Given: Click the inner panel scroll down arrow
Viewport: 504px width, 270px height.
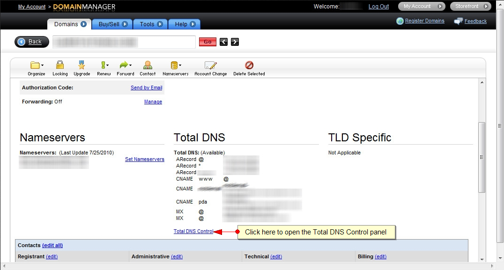Looking at the screenshot, I should [482, 259].
